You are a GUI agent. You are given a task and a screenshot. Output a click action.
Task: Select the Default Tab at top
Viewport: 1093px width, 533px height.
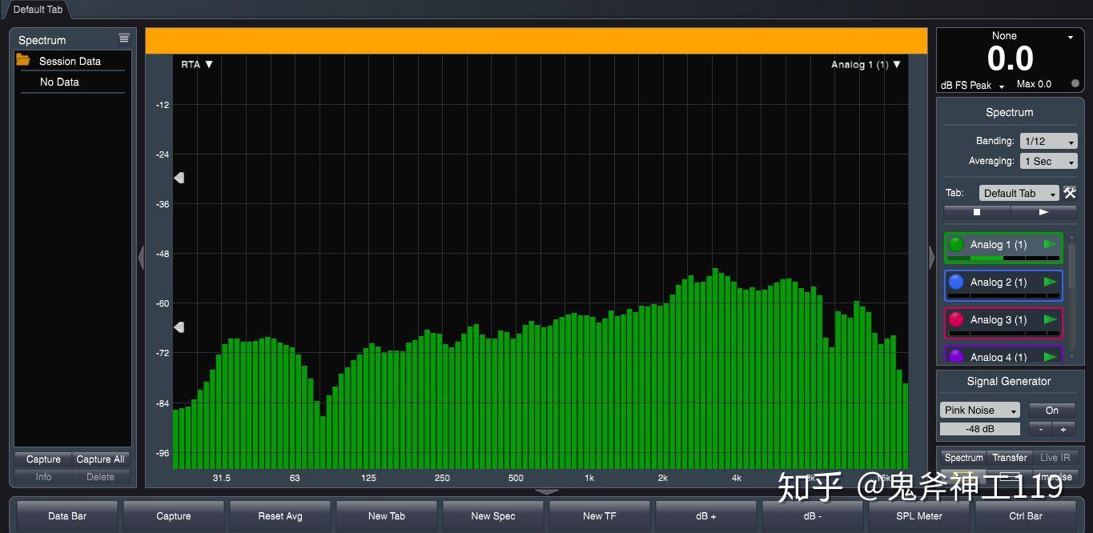pyautogui.click(x=37, y=10)
